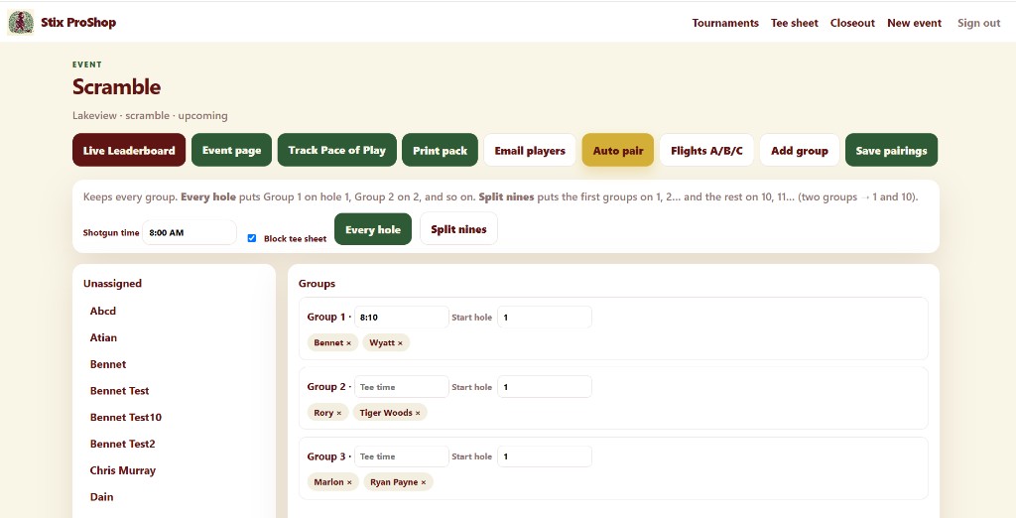The image size is (1016, 518).
Task: Click Group 2 Start hole field
Action: [545, 387]
